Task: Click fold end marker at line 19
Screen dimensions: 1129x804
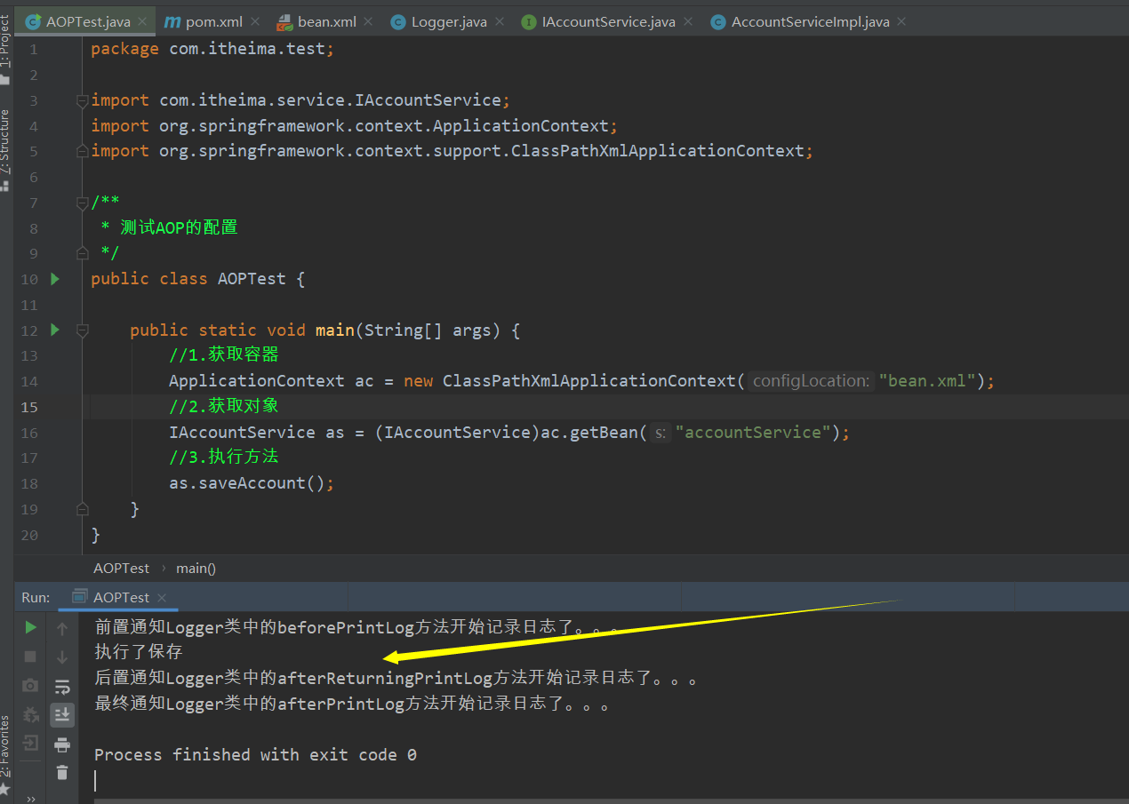Action: tap(83, 509)
